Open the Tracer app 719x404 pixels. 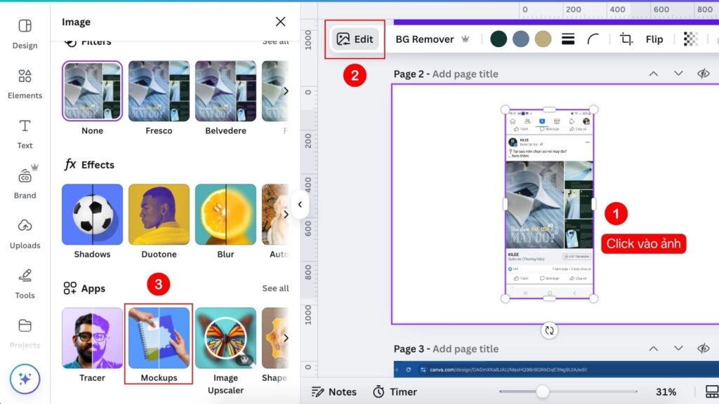(x=92, y=338)
